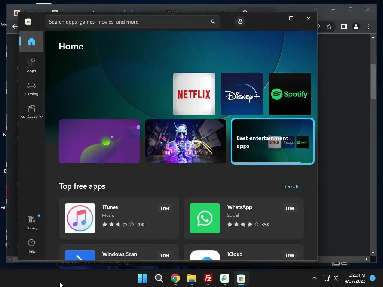Click WhatsApp star rating 35K

248,225
